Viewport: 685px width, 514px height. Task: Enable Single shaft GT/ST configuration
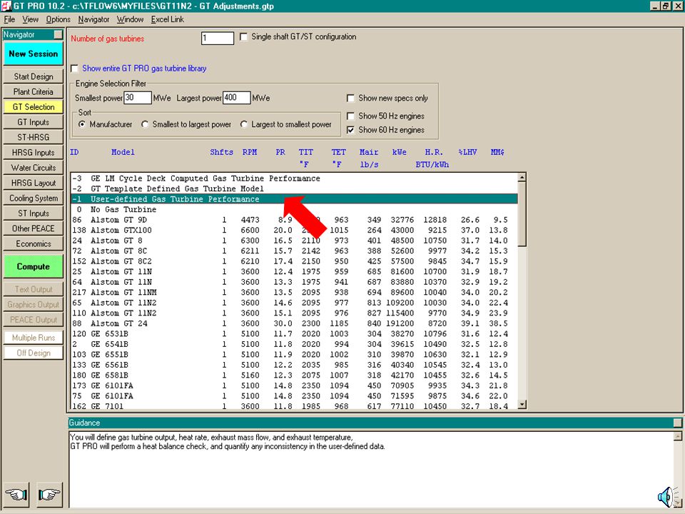[x=244, y=36]
